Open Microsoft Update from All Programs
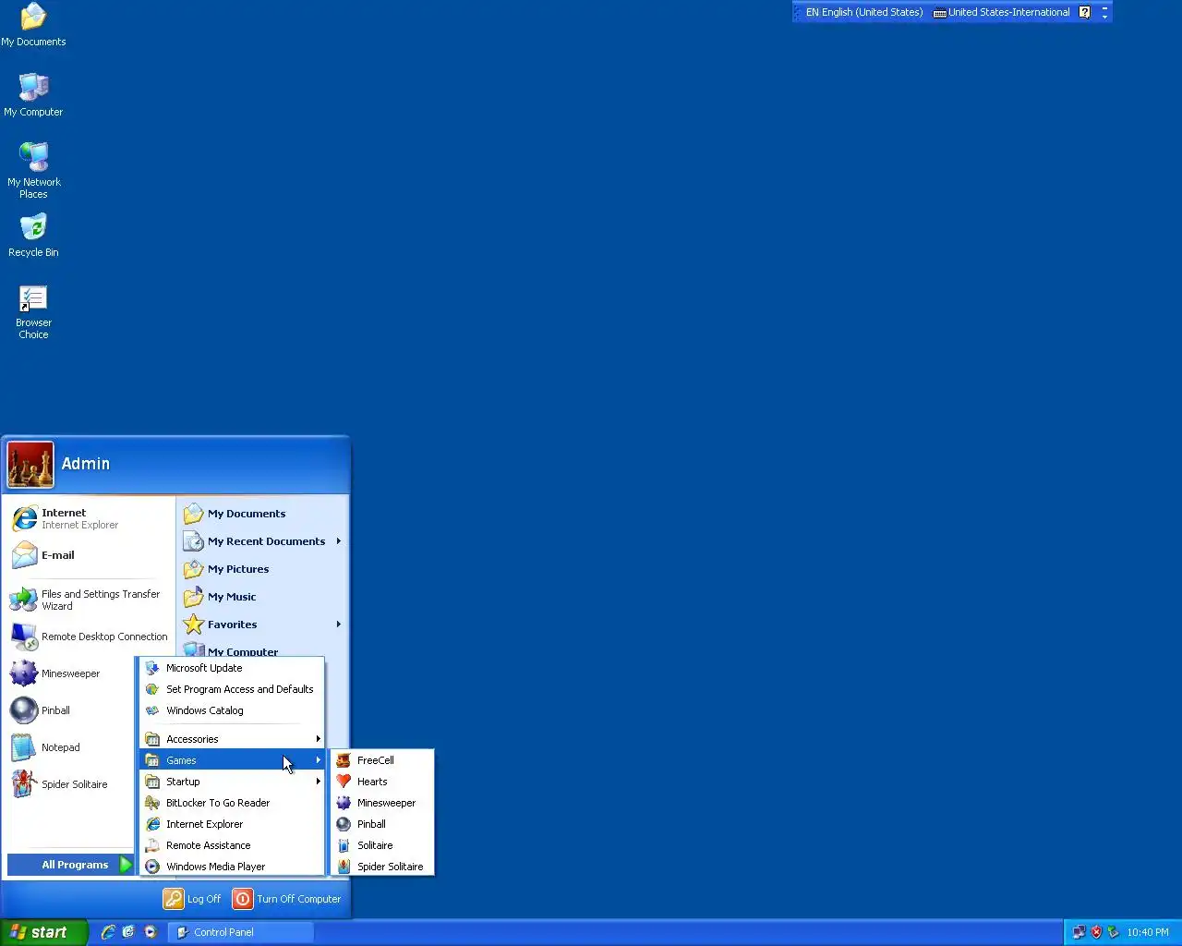Viewport: 1182px width, 946px height. [x=232, y=668]
